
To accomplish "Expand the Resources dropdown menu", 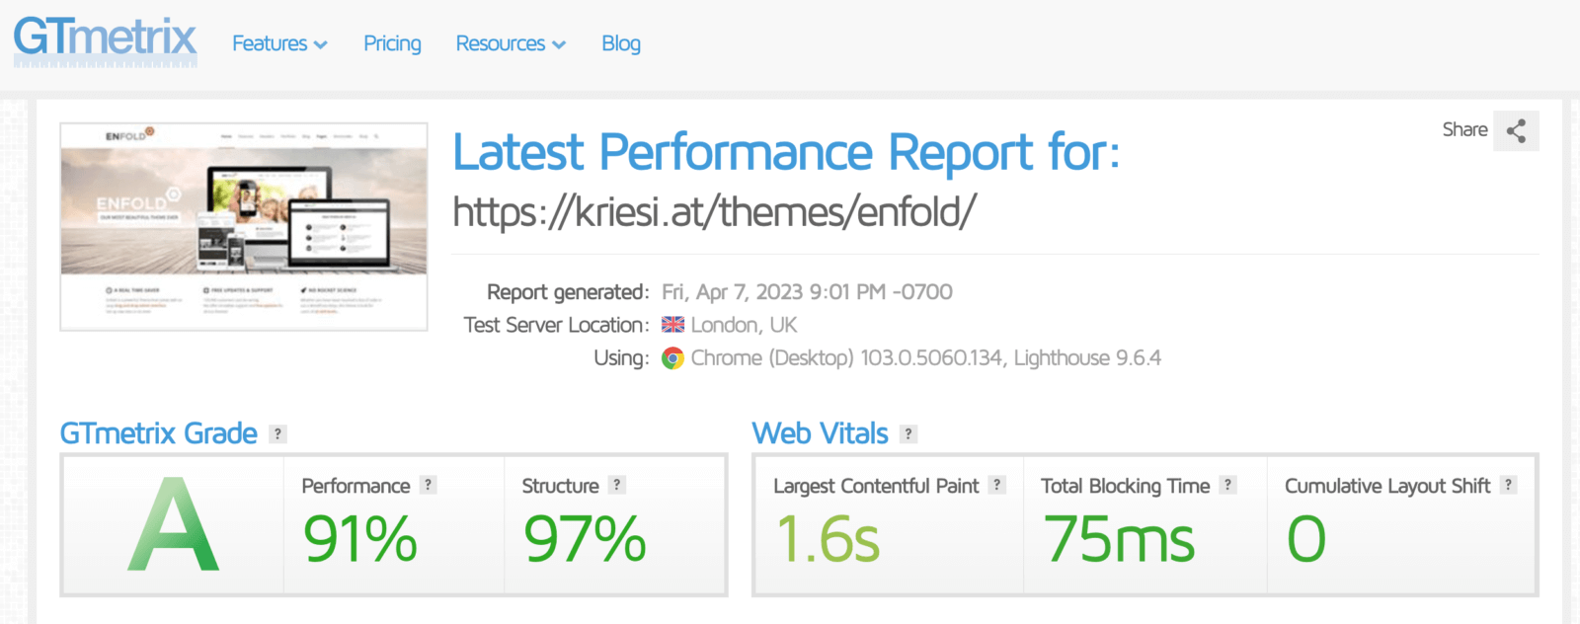I will pyautogui.click(x=511, y=43).
